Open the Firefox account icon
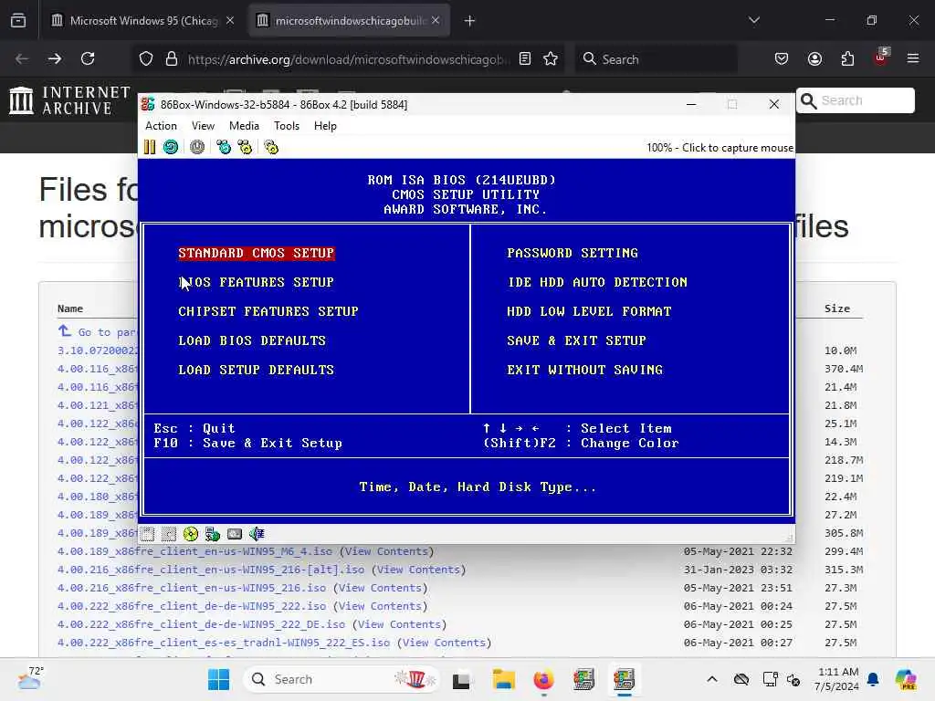Screen dimensions: 935x701 [814, 58]
